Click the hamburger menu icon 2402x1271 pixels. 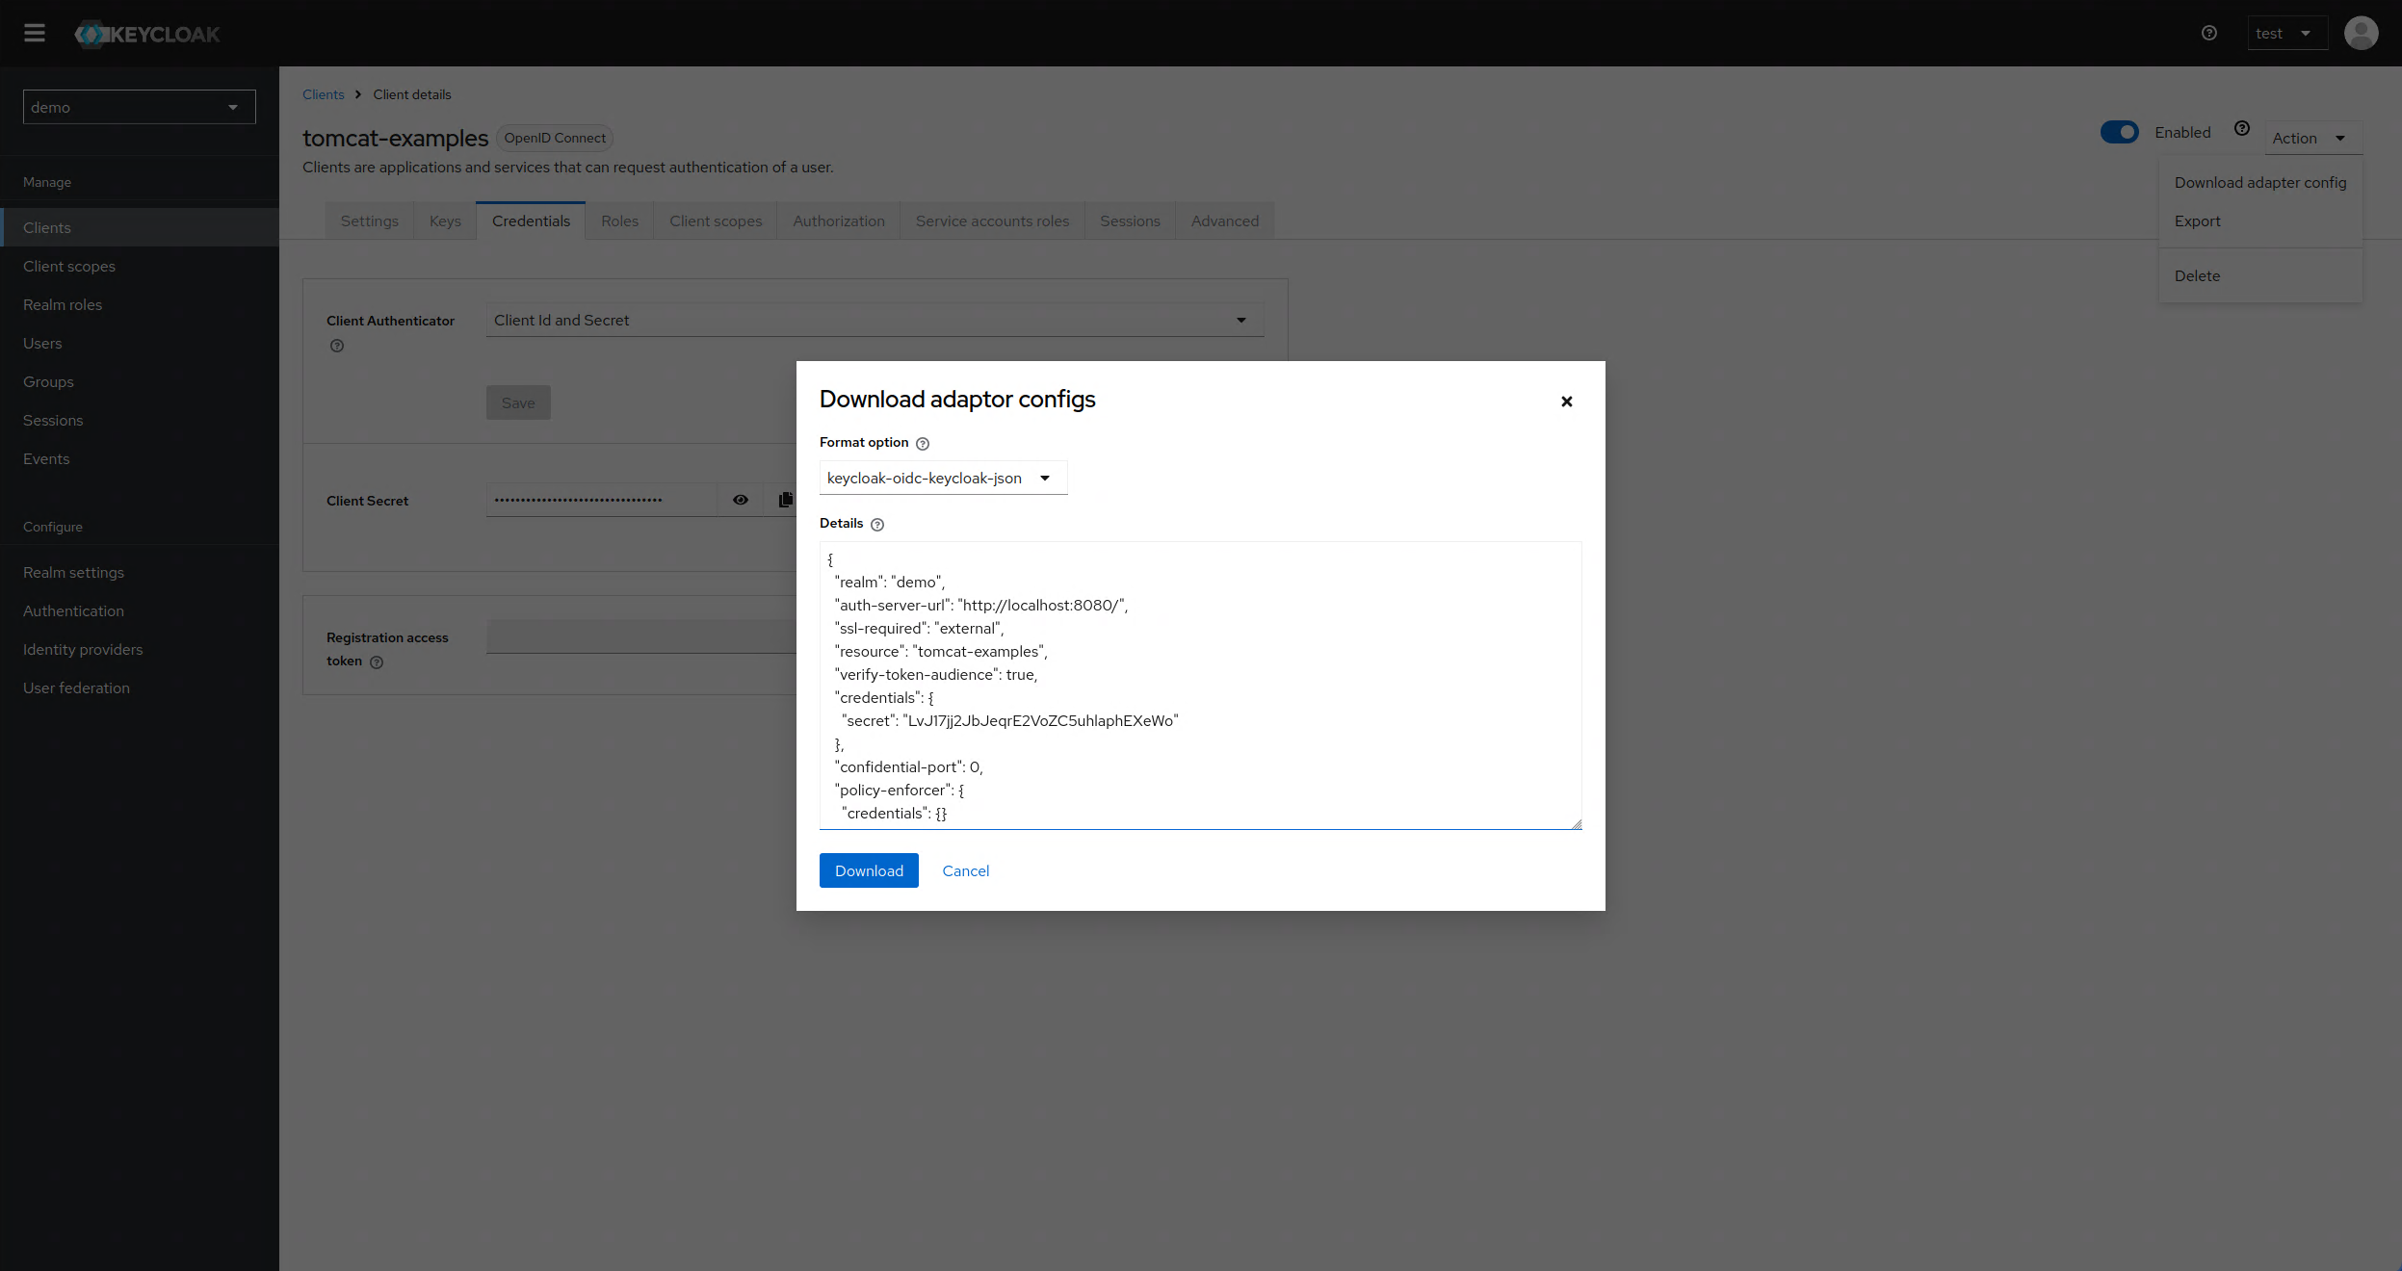pyautogui.click(x=35, y=33)
